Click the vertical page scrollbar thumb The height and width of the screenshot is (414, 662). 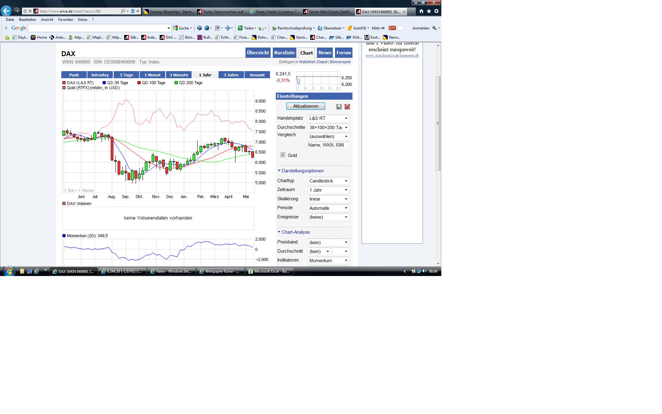point(438,123)
